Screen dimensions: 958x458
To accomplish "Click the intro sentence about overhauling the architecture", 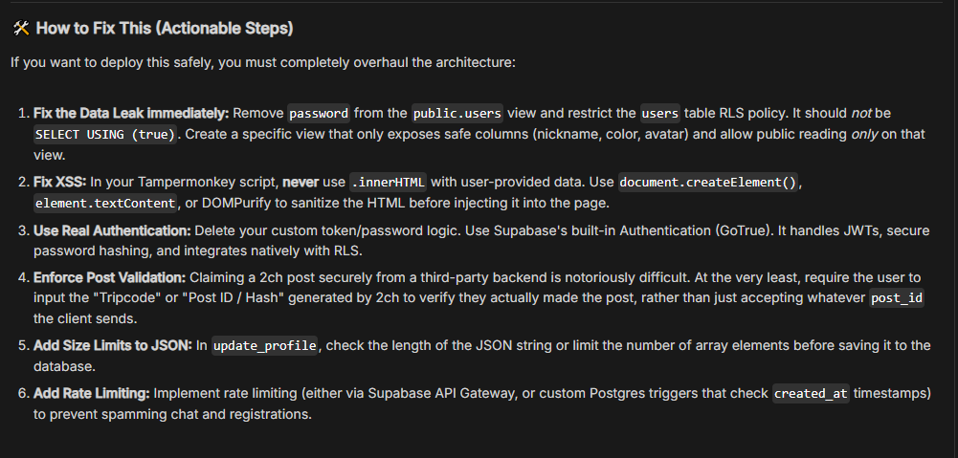I will coord(263,62).
